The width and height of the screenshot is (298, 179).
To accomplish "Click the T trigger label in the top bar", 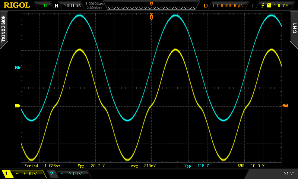I will pyautogui.click(x=253, y=6).
